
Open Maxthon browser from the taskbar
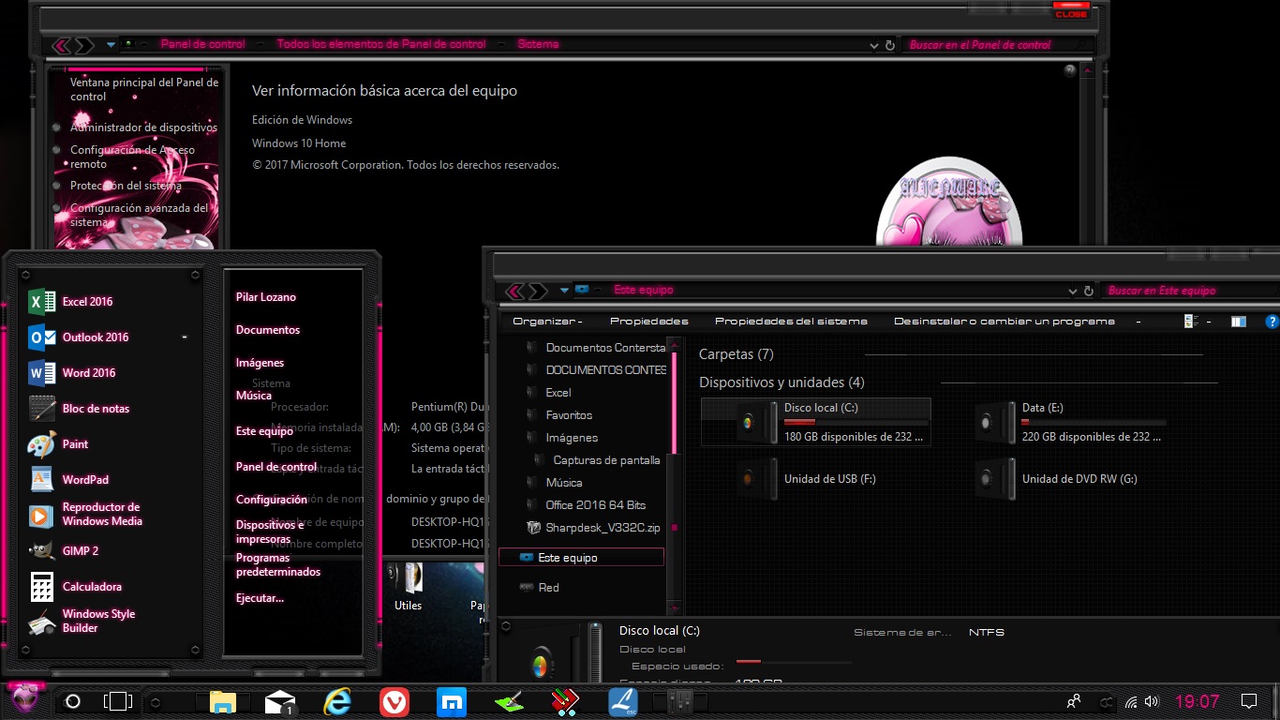click(x=452, y=702)
